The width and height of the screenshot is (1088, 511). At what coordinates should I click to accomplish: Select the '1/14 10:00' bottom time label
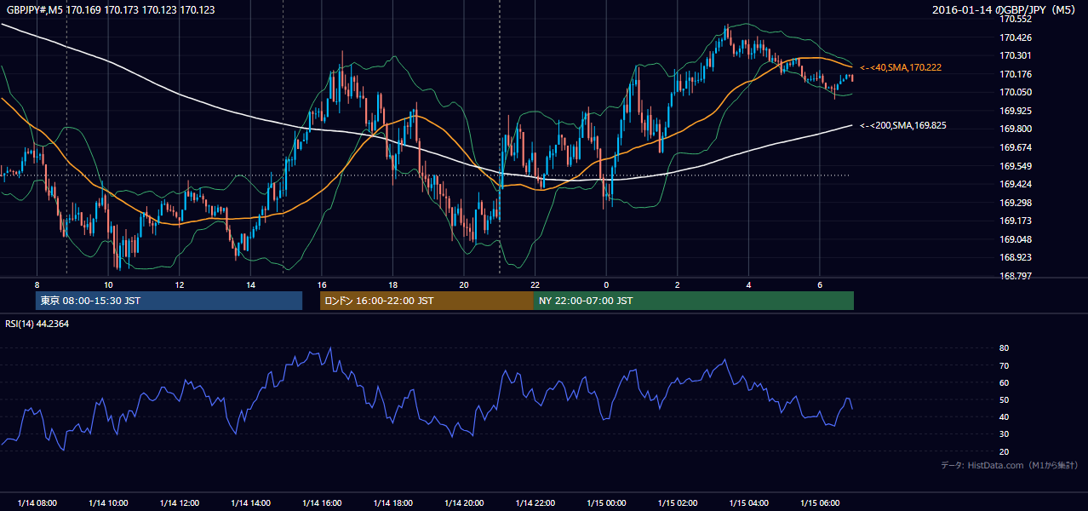(108, 502)
